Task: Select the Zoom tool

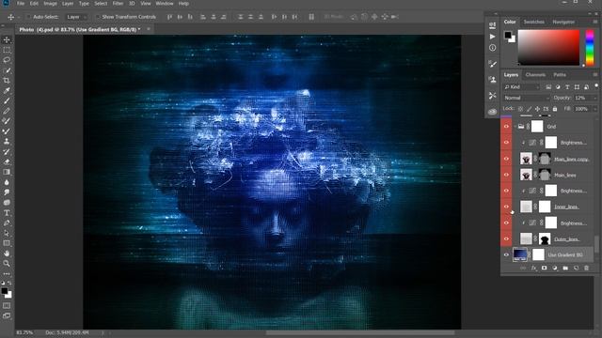Action: click(7, 263)
